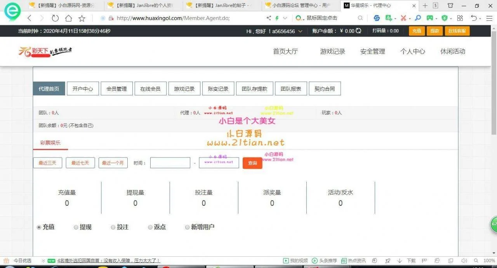This screenshot has height=268, width=497.
Task: Open the extensions grid icon in toolbar
Action: (x=460, y=18)
